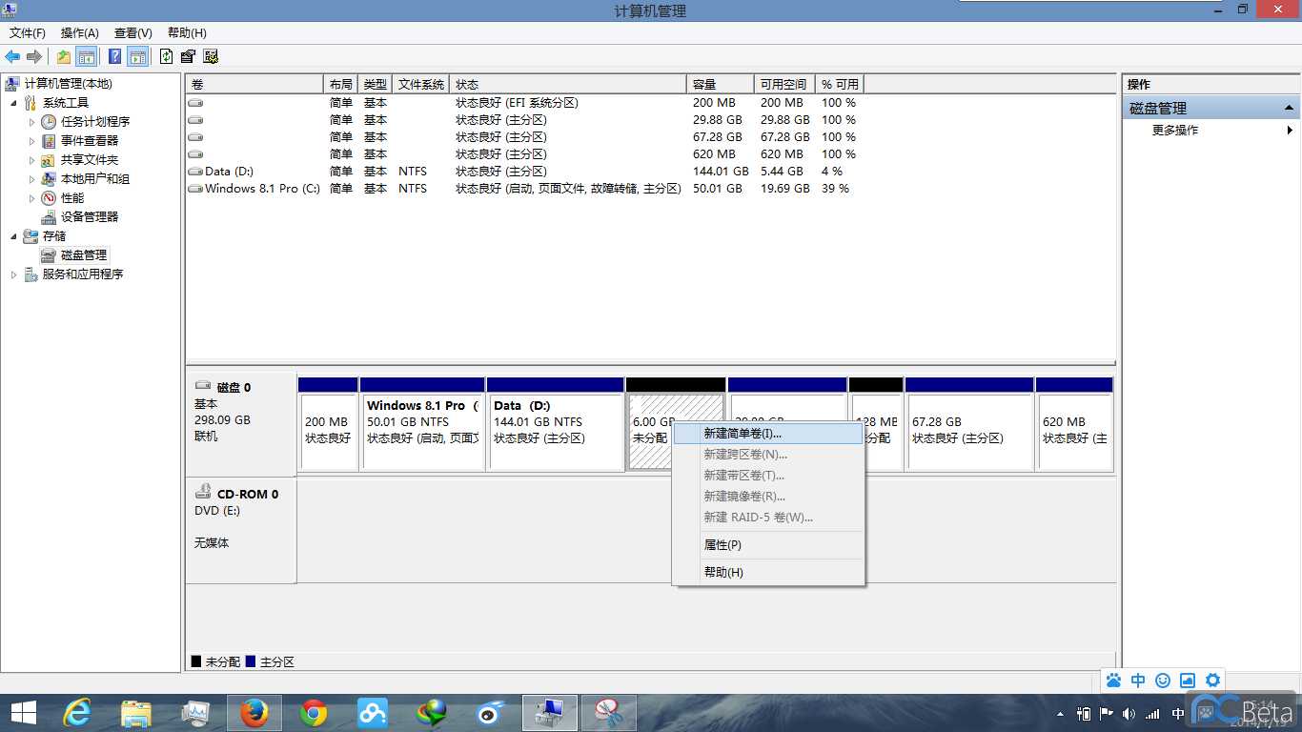Select 事件查看器 in the tree
Viewport: 1302px width, 732px height.
[x=90, y=141]
